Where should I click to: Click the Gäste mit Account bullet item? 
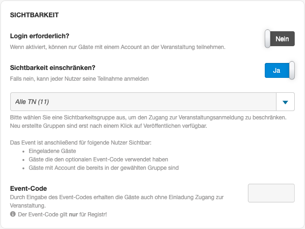pyautogui.click(x=103, y=167)
